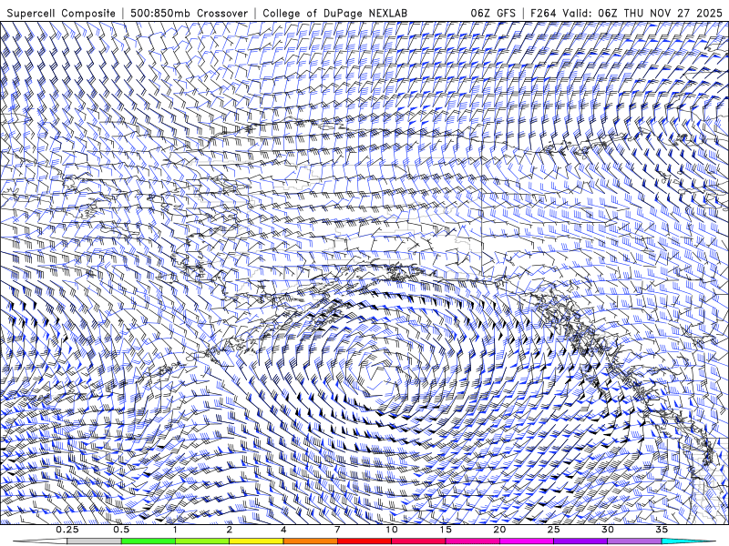Image resolution: width=729 pixels, height=546 pixels.
Task: Select the orange color bar segment
Action: [310, 541]
